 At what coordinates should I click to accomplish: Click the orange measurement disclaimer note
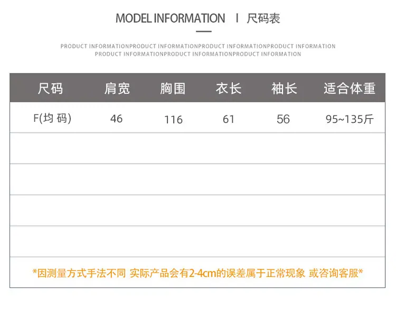click(198, 273)
